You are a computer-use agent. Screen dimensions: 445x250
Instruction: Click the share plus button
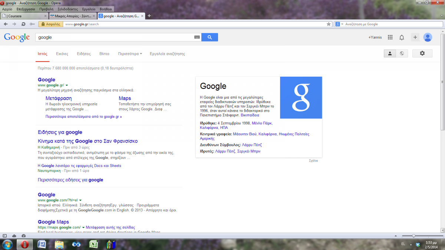coord(415,37)
